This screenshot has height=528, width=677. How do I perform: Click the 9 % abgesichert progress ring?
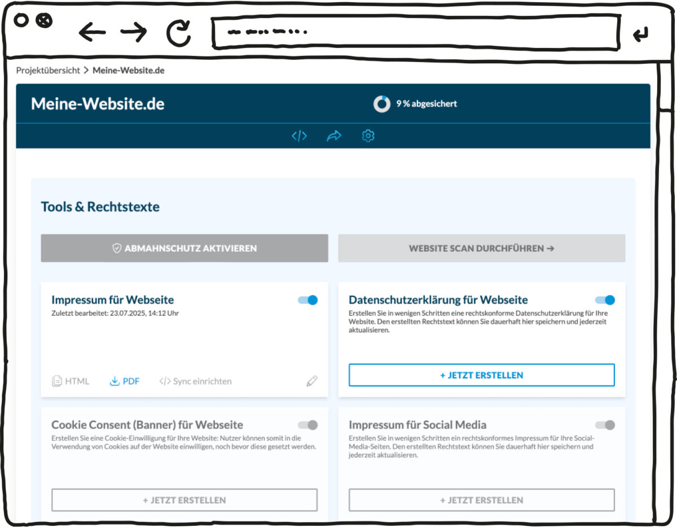381,104
